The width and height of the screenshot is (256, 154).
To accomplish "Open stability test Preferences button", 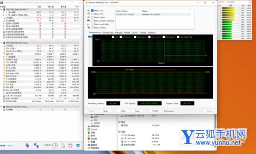I will pos(169,111).
